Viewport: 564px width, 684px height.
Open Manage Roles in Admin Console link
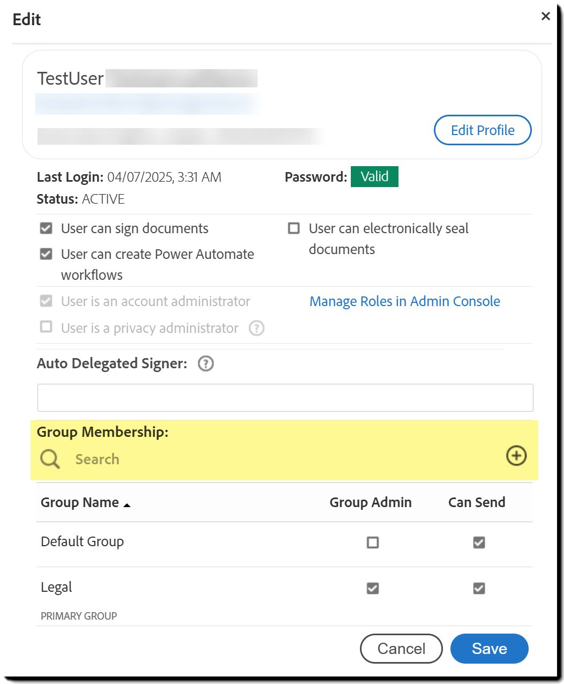(404, 301)
